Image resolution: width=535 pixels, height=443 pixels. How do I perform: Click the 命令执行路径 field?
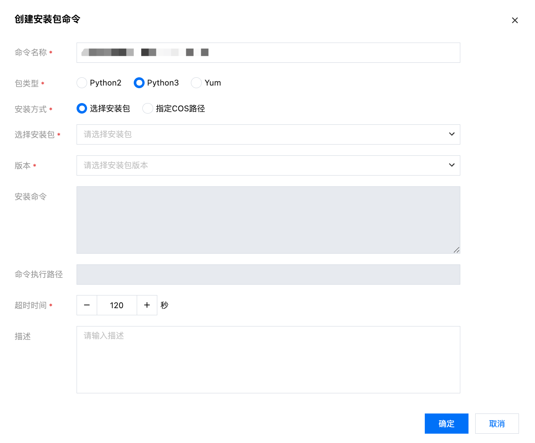268,275
